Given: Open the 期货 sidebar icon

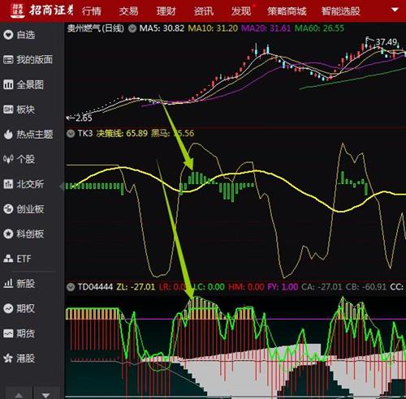Looking at the screenshot, I should (x=8, y=333).
